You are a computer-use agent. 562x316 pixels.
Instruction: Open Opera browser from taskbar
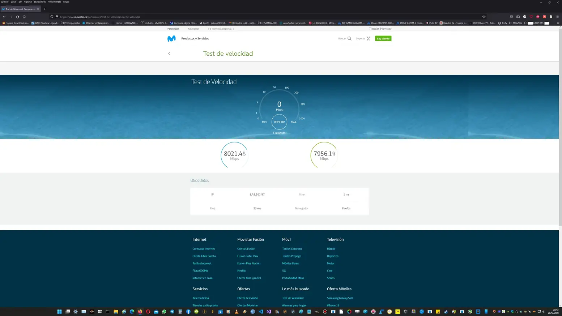pyautogui.click(x=148, y=312)
